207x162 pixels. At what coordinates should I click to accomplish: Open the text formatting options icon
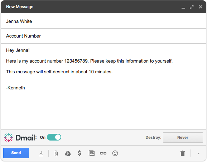tap(41, 153)
